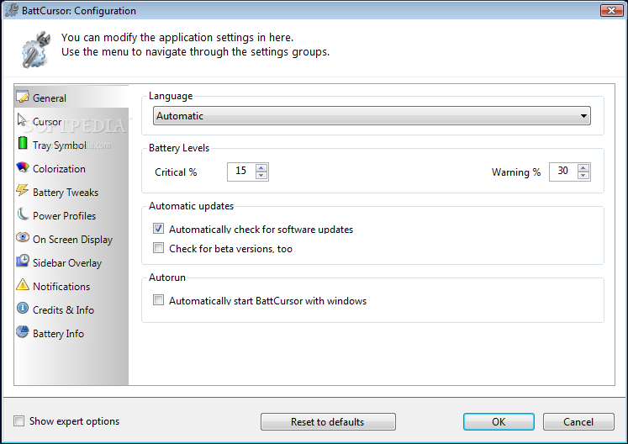Click the "Language" group label

pyautogui.click(x=171, y=96)
